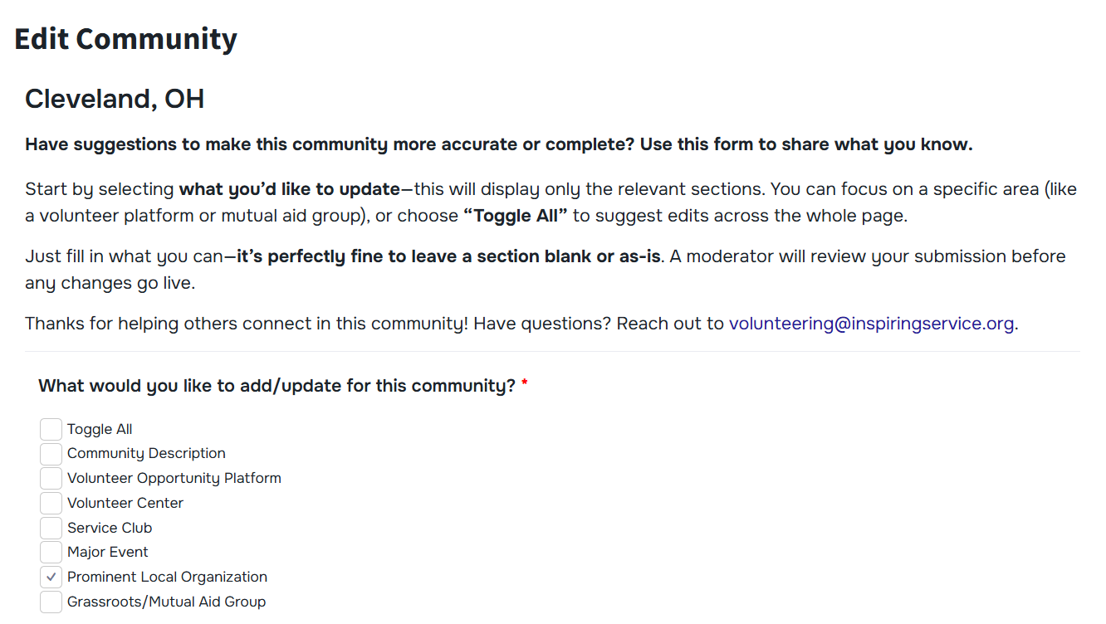1106x624 pixels.
Task: Click the 'Community Description' label text
Action: point(146,454)
